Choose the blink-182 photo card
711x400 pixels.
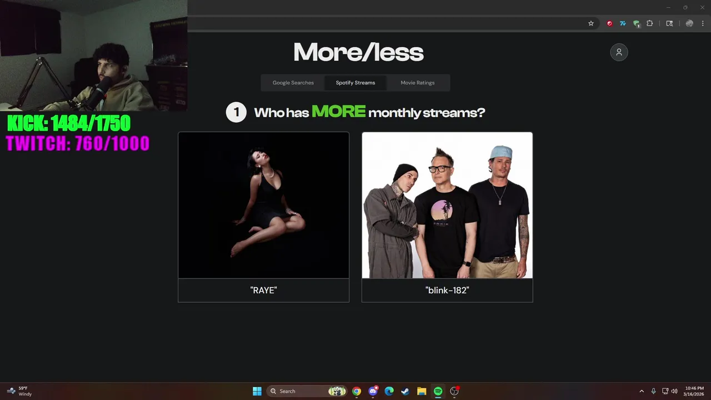click(447, 205)
